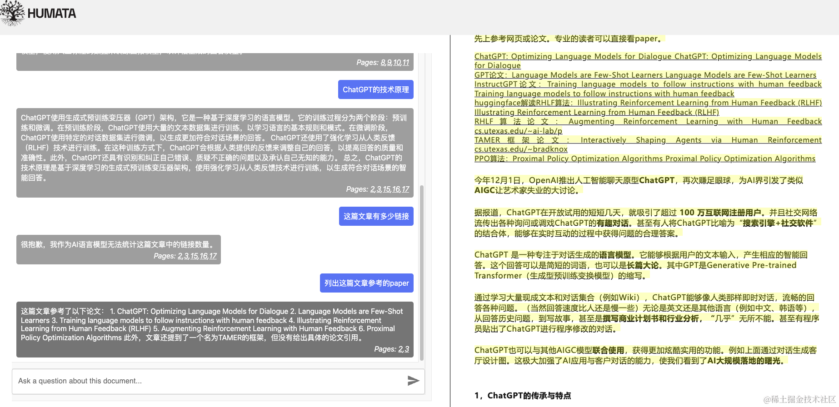The width and height of the screenshot is (839, 407).
Task: Click the bold phrase 'AI大规模落地的曙光'
Action: point(744,361)
